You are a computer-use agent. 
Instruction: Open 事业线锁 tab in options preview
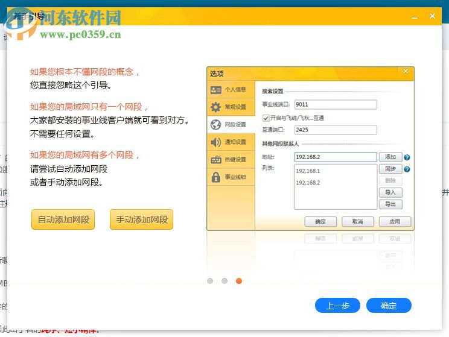click(x=231, y=177)
